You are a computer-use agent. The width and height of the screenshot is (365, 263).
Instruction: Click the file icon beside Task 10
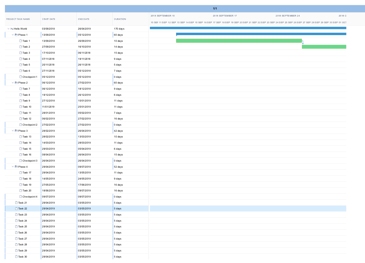click(20, 107)
